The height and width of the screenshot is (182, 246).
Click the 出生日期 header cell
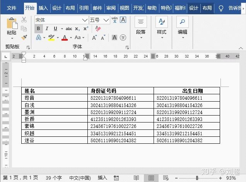[x=187, y=91]
